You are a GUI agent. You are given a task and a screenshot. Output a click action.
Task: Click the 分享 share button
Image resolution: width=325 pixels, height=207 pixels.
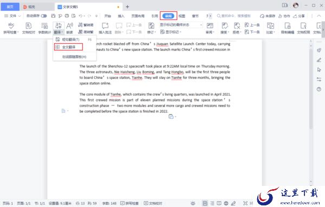pos(299,16)
